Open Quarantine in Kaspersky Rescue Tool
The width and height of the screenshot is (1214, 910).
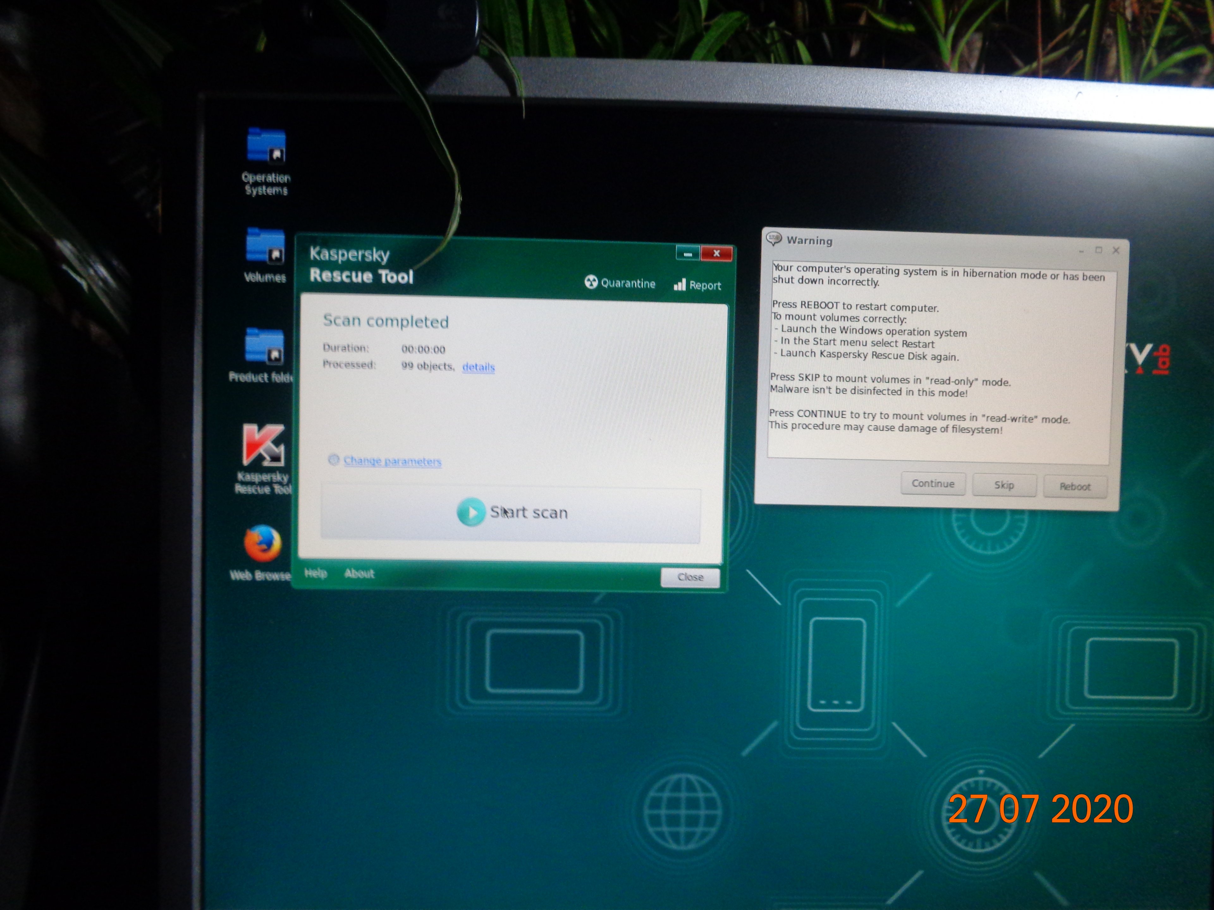[x=620, y=283]
